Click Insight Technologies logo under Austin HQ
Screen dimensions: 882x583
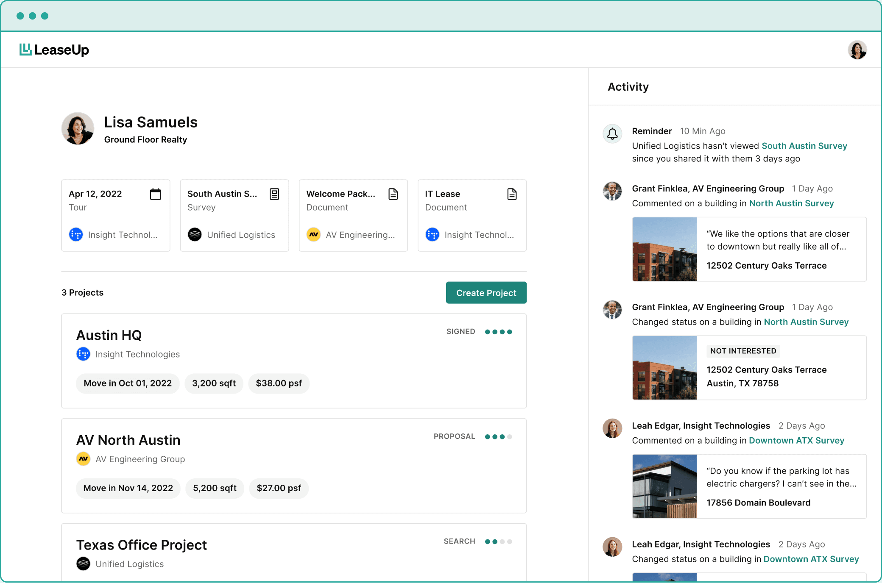click(x=83, y=354)
